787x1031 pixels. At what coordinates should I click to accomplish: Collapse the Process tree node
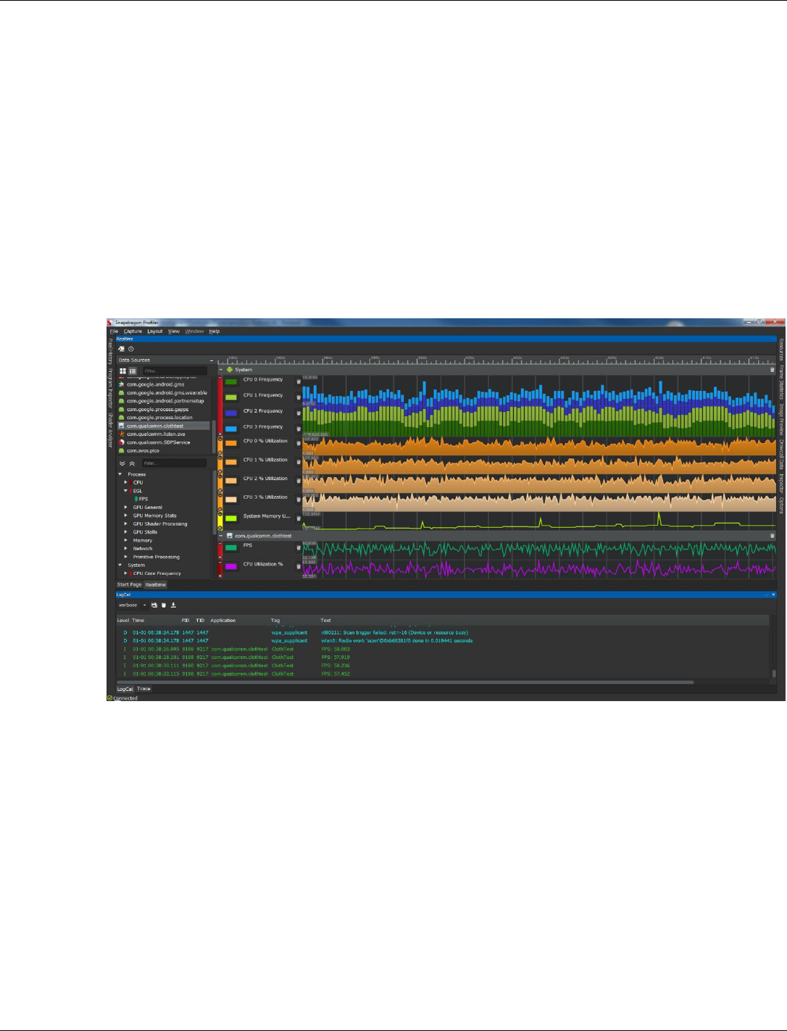(x=120, y=474)
